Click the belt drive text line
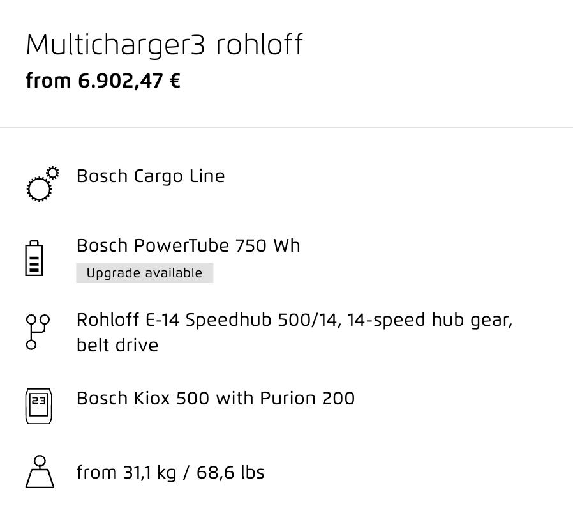 pos(117,346)
